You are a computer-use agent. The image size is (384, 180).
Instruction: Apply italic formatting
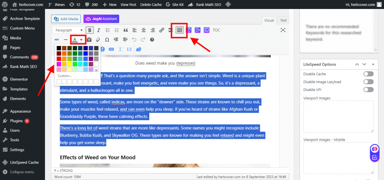pos(99,30)
